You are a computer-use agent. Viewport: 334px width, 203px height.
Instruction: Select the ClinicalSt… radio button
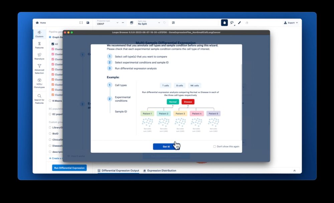(x=50, y=140)
